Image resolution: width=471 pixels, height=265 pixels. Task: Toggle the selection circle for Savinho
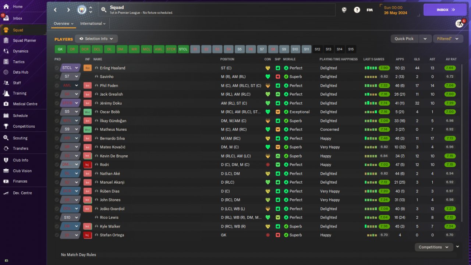57,77
